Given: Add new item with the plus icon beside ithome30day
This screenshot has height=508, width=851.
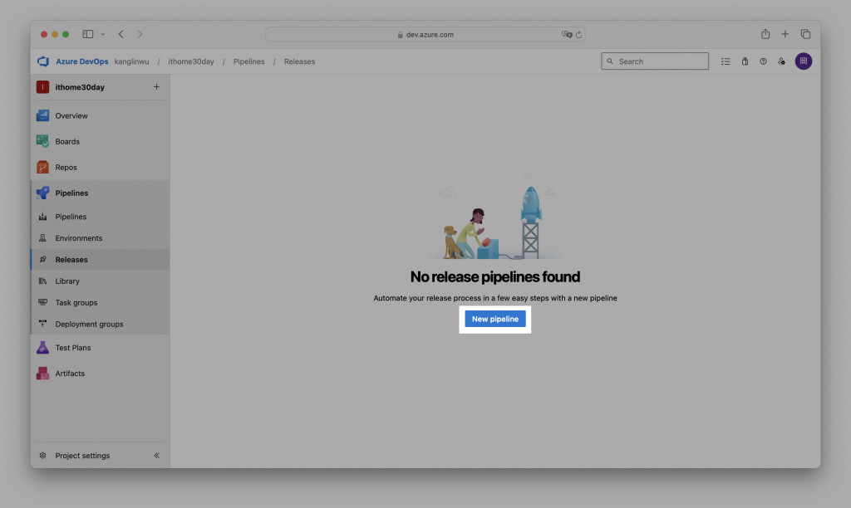Looking at the screenshot, I should 156,87.
